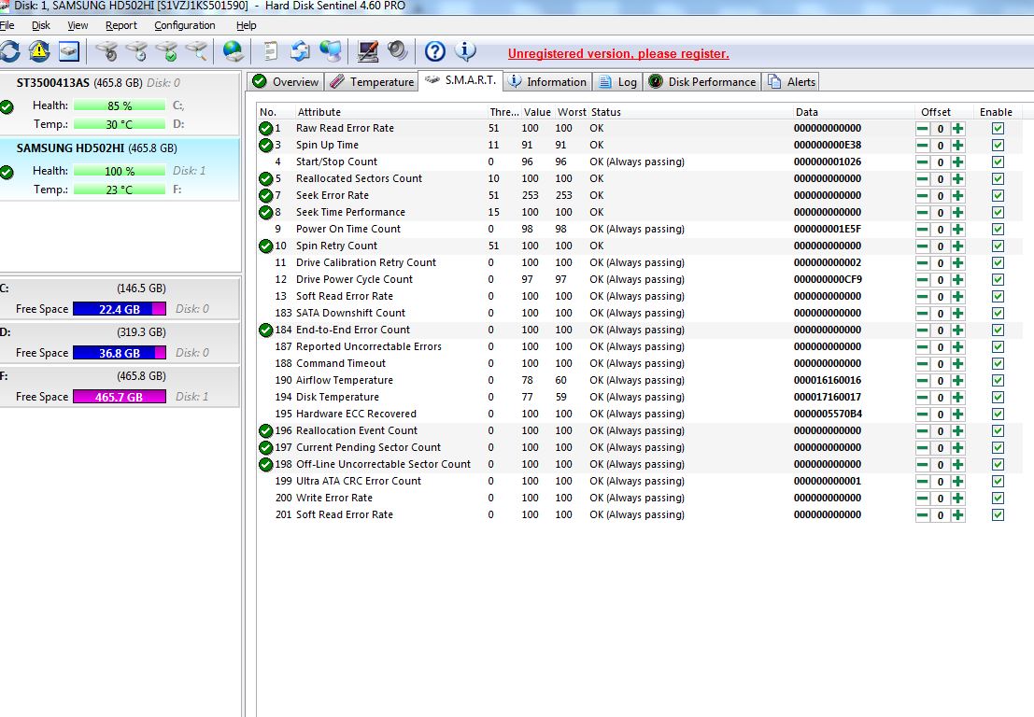
Task: Uncheck Enable for Raw Read Error Rate
Action: click(x=998, y=129)
